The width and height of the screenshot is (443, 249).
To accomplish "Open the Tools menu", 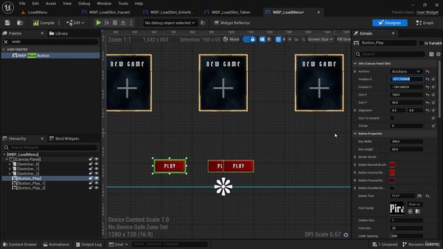I will tap(123, 3).
